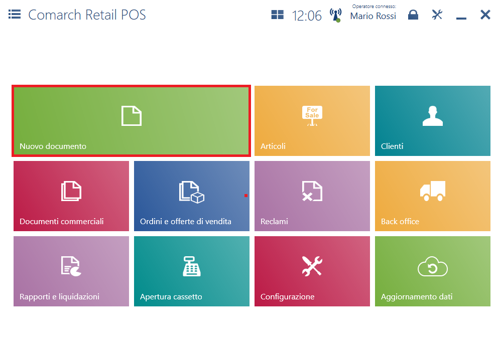
Task: Close the Comarch Retail POS application
Action: click(485, 15)
